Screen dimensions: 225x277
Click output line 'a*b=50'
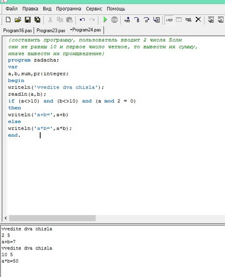tap(10, 261)
